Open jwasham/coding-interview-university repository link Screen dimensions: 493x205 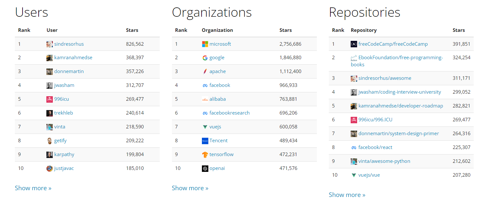[400, 92]
